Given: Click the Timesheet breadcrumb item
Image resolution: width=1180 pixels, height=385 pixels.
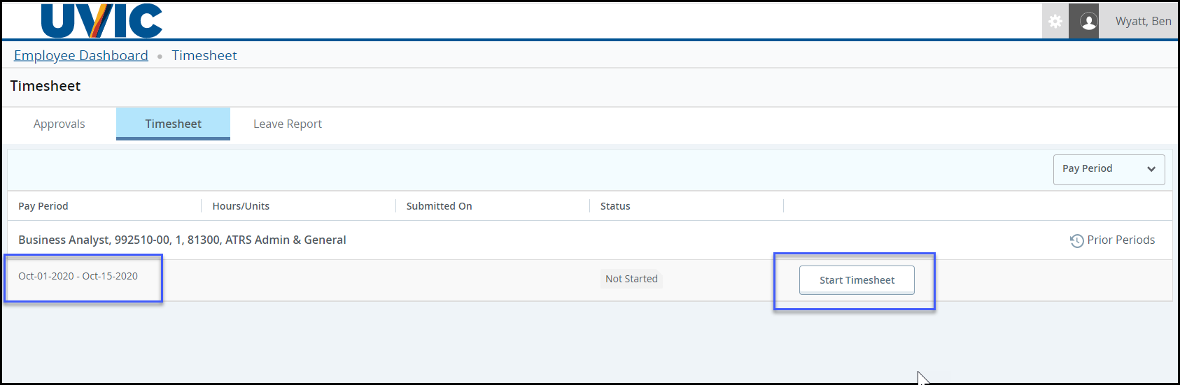Looking at the screenshot, I should pyautogui.click(x=204, y=56).
